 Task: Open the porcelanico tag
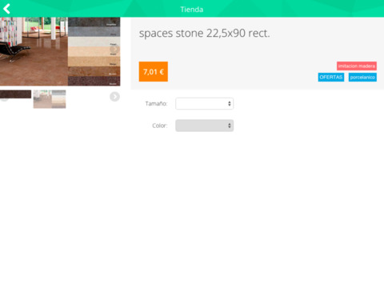pyautogui.click(x=362, y=77)
